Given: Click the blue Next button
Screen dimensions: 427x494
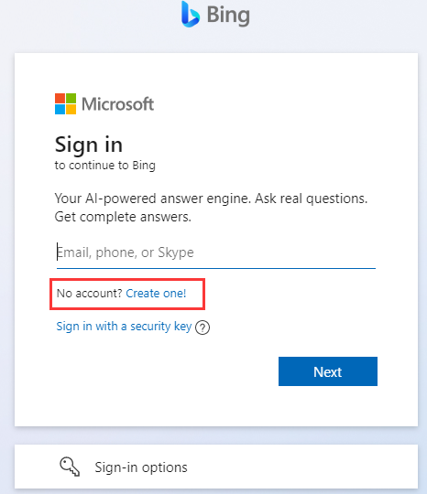Looking at the screenshot, I should click(328, 371).
